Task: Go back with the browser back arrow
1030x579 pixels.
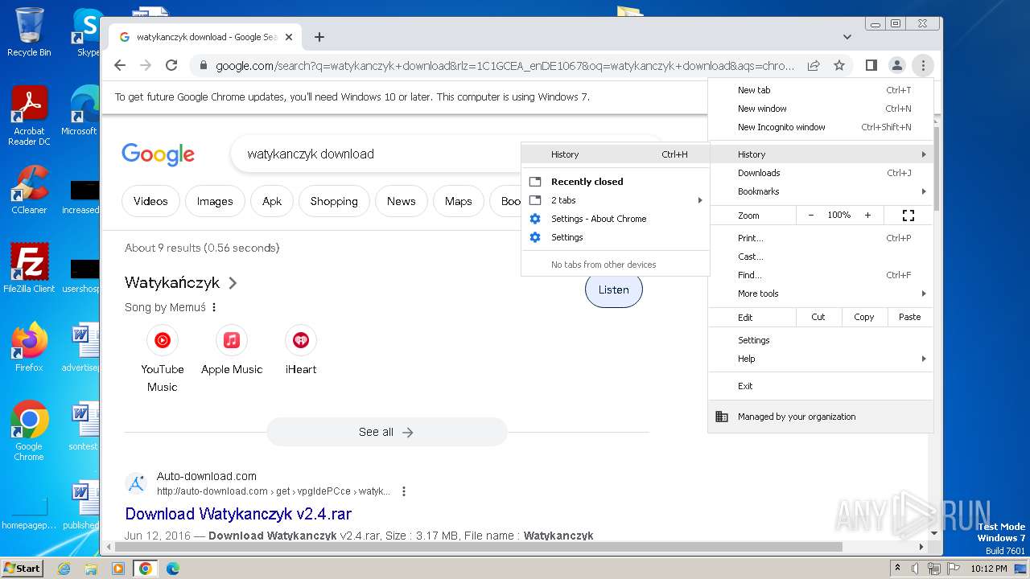Action: tap(120, 65)
